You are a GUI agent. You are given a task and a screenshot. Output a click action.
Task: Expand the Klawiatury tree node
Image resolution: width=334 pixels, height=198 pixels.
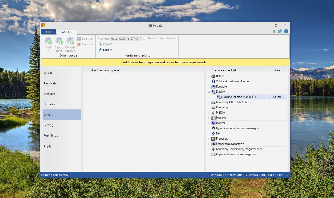tap(208, 107)
